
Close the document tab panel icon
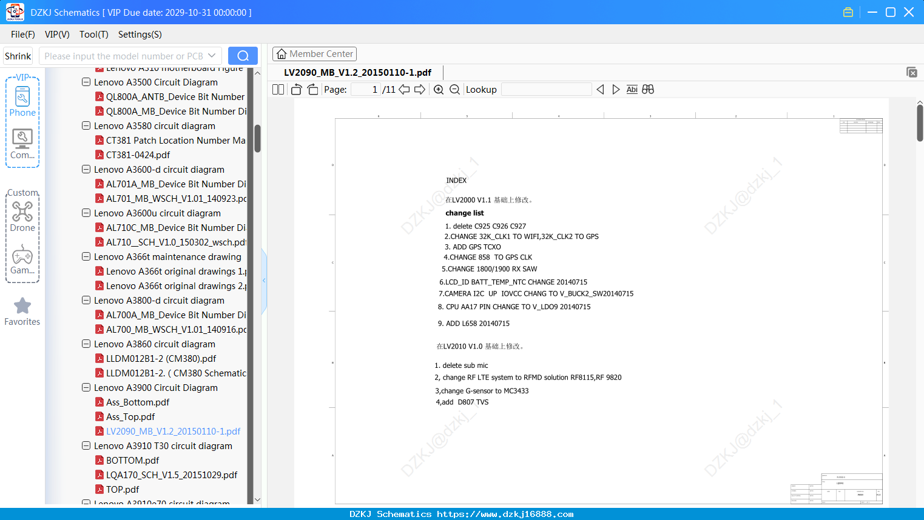click(911, 72)
